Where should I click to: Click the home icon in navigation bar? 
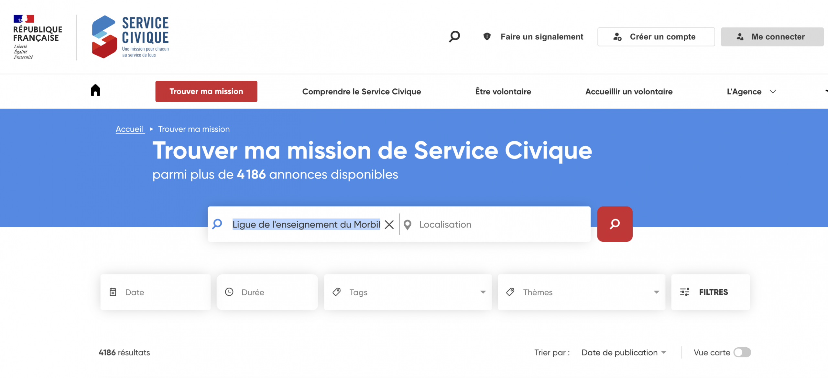95,90
